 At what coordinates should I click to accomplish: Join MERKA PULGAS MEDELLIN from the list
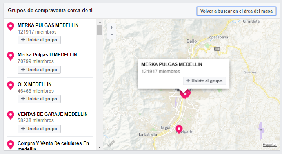pyautogui.click(x=39, y=40)
